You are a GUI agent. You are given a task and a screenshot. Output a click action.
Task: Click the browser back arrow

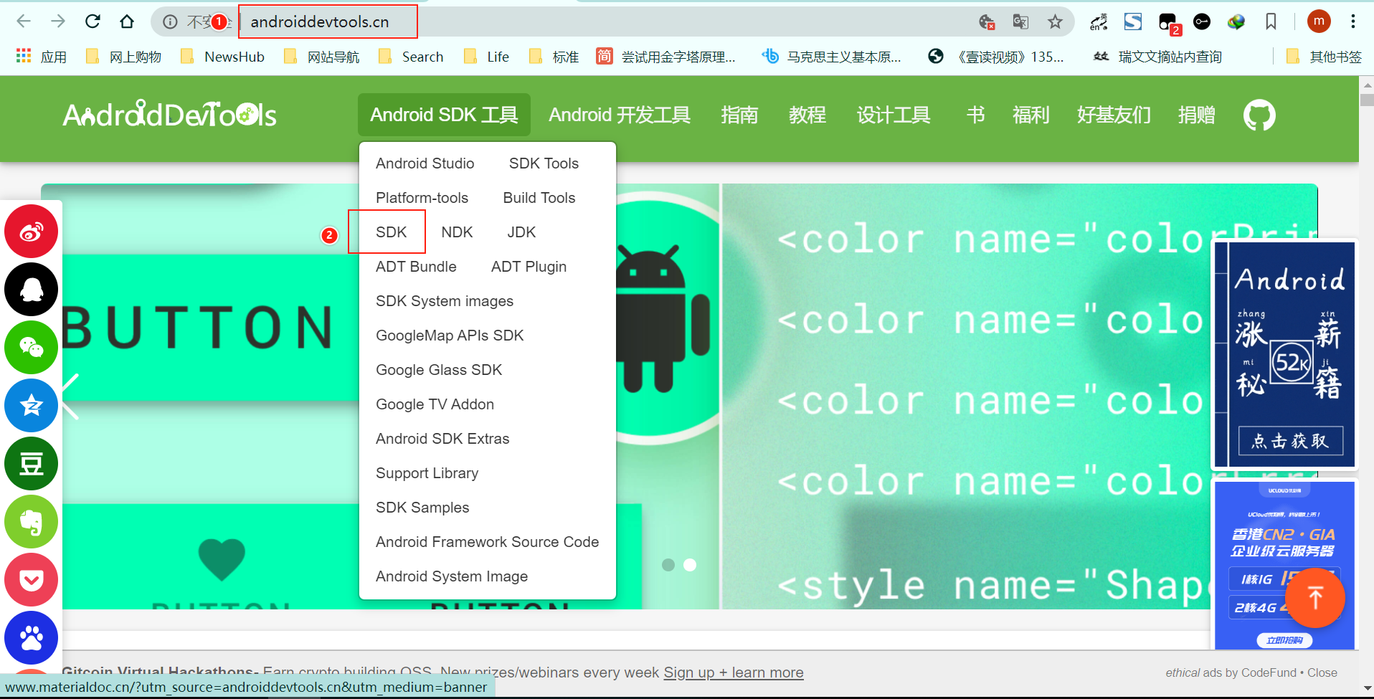click(24, 22)
